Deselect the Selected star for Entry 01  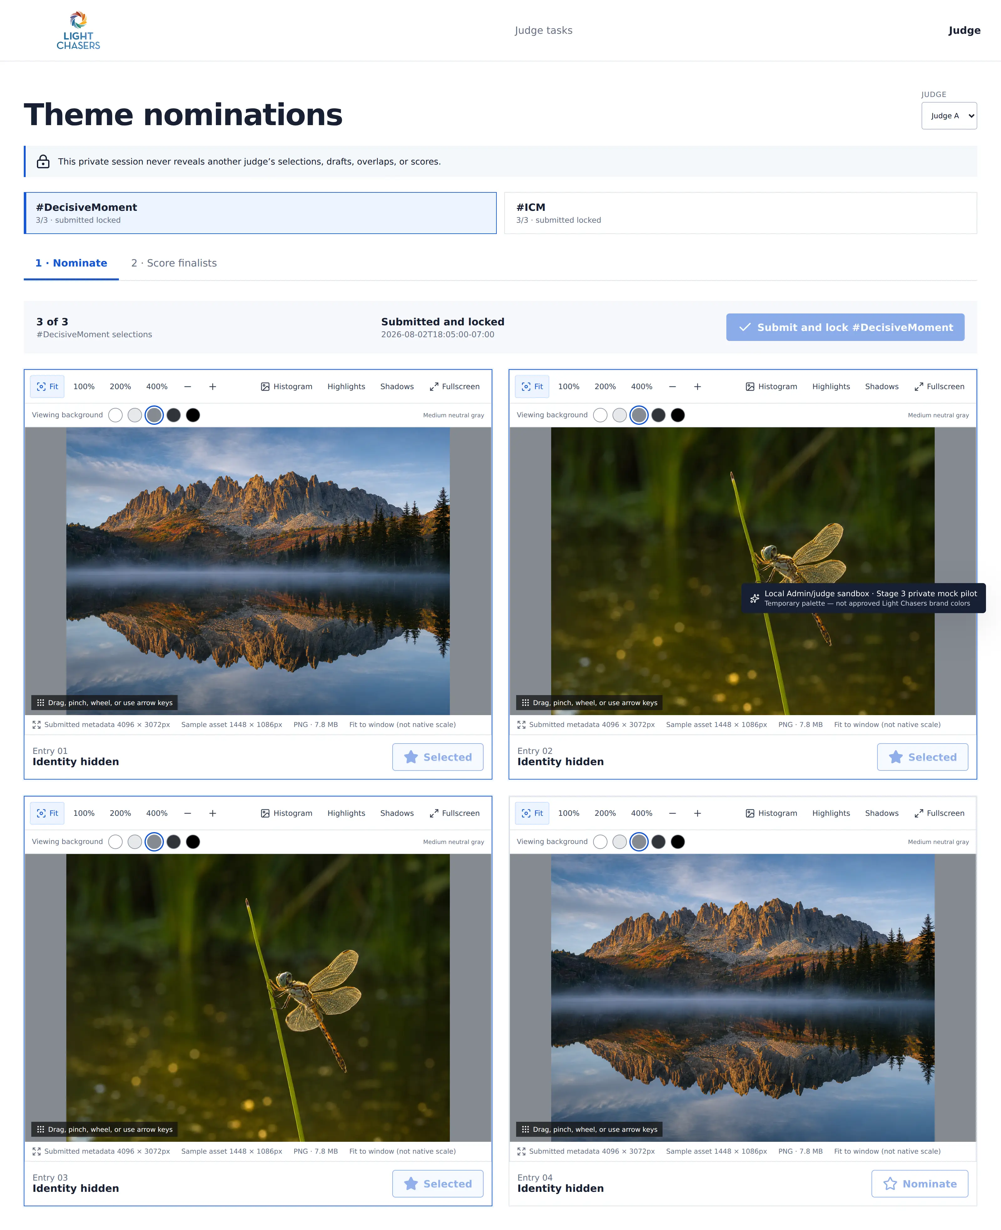(438, 757)
